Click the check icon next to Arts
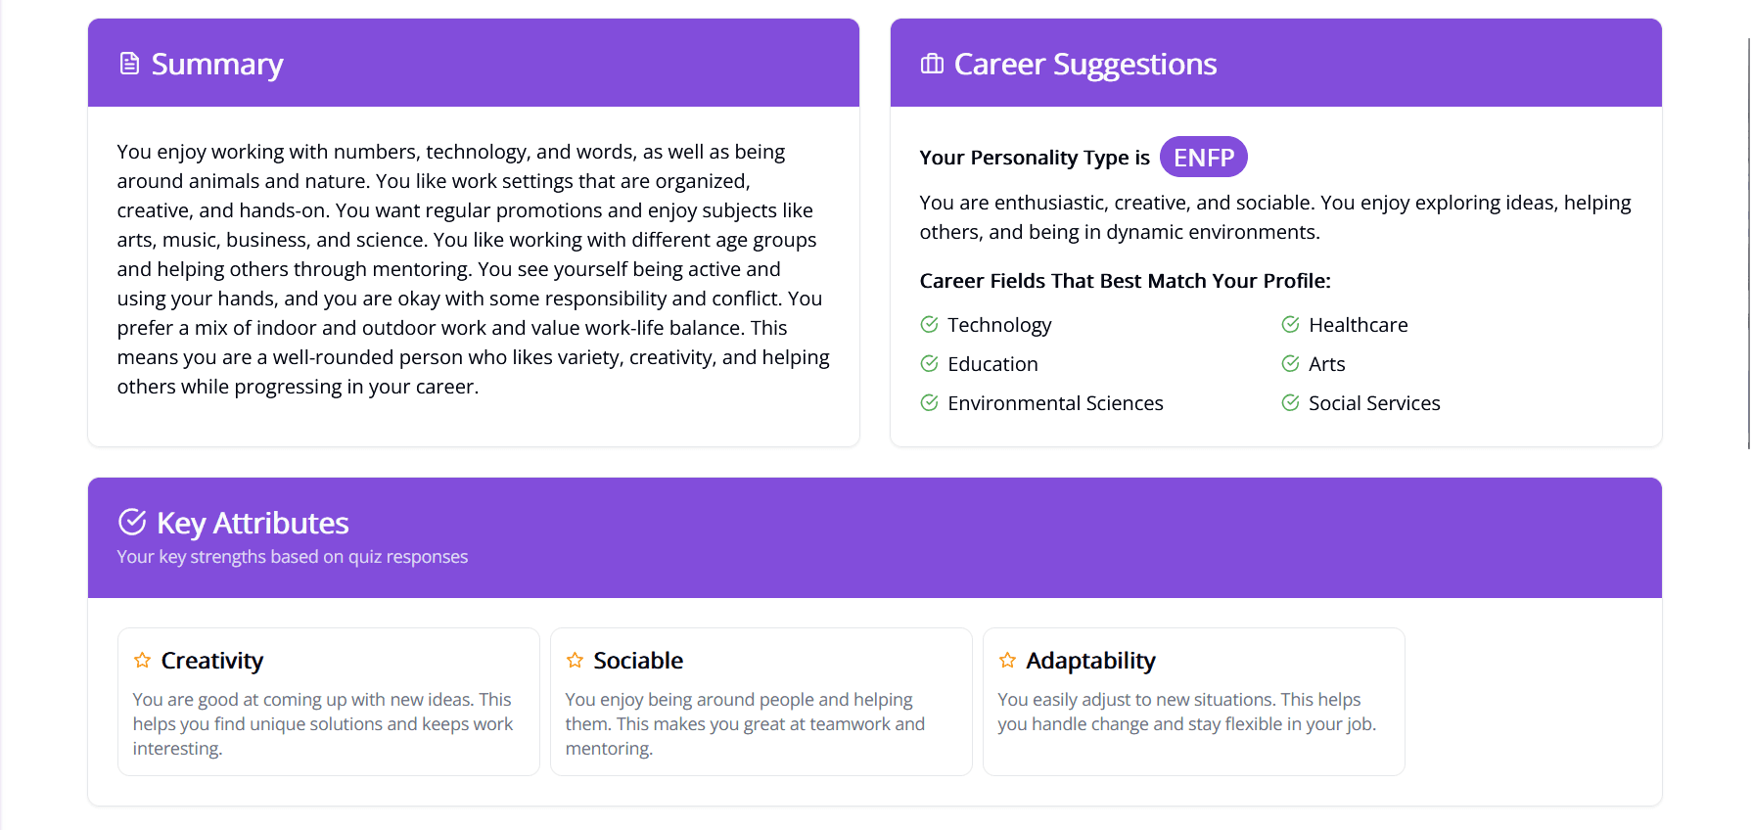Image resolution: width=1752 pixels, height=830 pixels. tap(1291, 364)
